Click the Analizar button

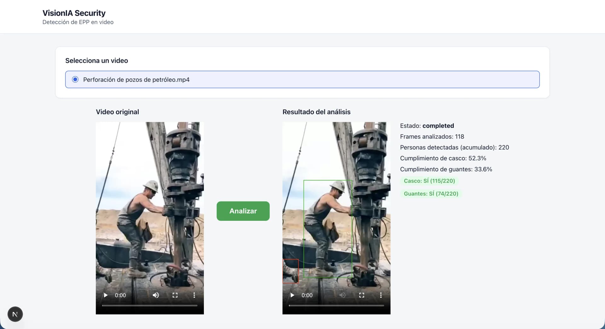pyautogui.click(x=243, y=211)
